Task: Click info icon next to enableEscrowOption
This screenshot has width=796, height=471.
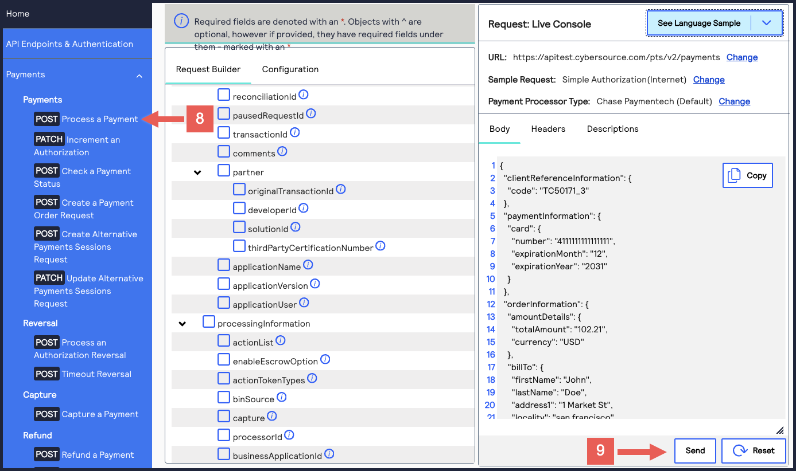Action: tap(325, 360)
